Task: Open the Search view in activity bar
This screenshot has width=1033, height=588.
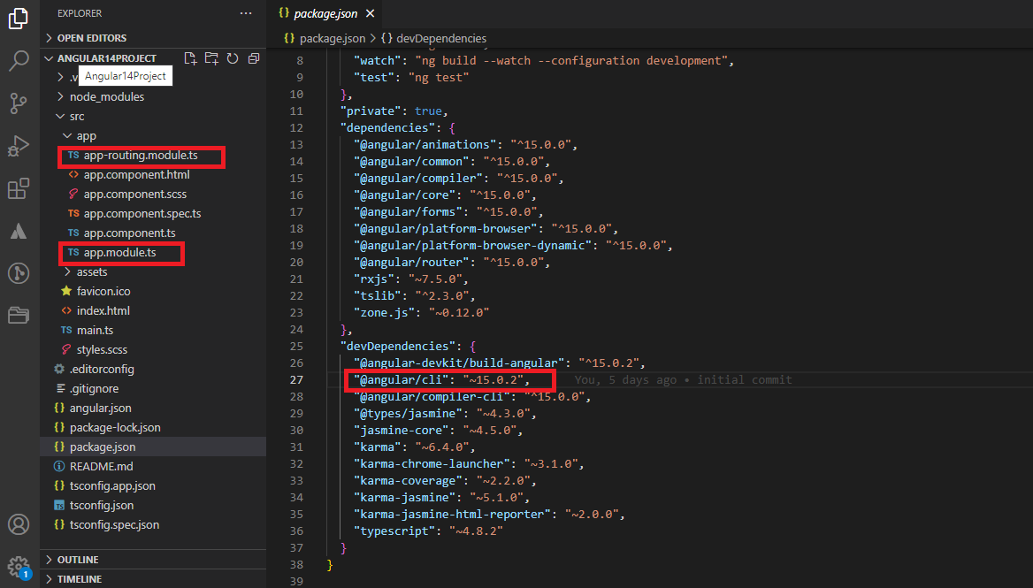Action: coord(19,61)
